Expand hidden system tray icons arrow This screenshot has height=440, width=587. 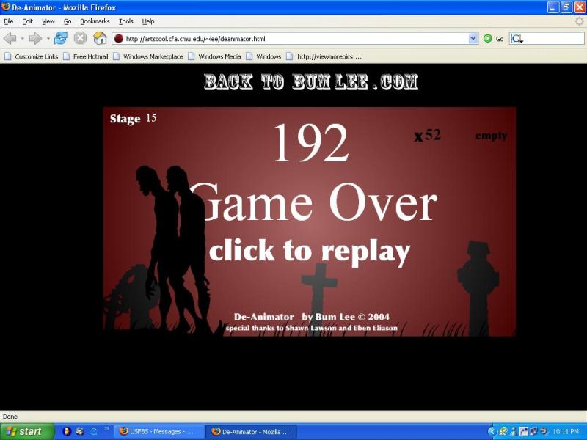pyautogui.click(x=492, y=431)
